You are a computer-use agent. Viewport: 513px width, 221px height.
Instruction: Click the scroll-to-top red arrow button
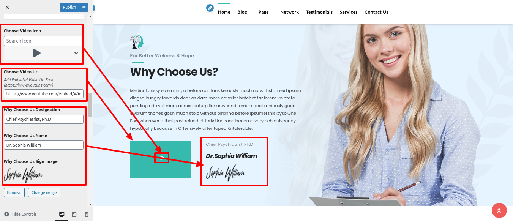(499, 210)
